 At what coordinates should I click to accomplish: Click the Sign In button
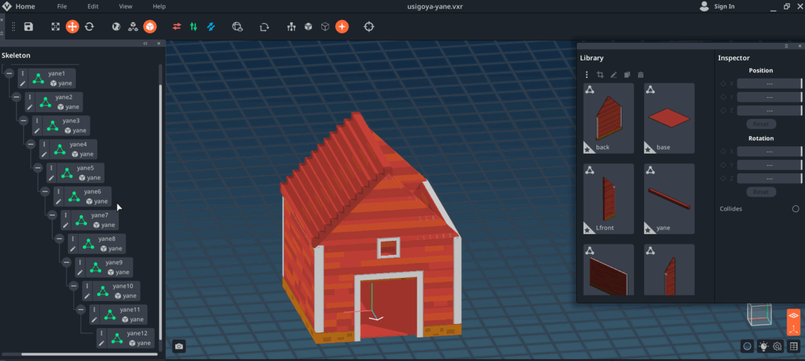717,7
